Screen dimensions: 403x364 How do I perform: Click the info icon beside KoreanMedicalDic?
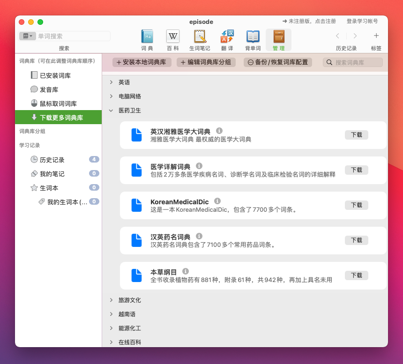coord(217,200)
